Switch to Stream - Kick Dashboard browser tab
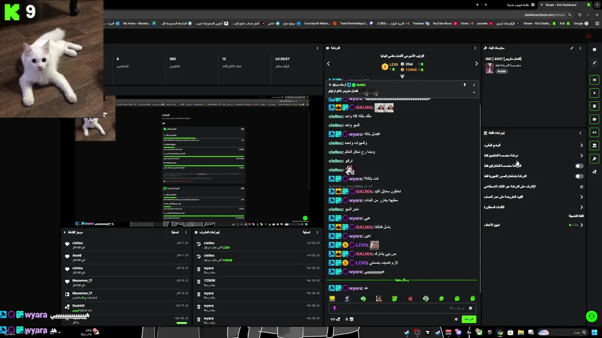This screenshot has width=602, height=338. [x=564, y=5]
